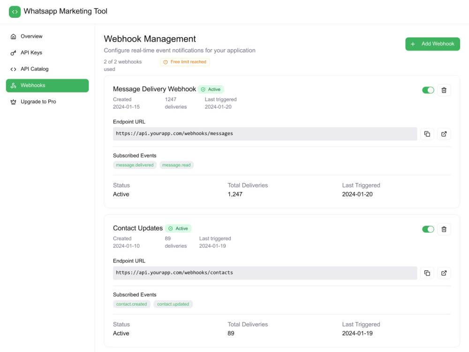Viewport: 469px width, 352px height.
Task: Copy the contacts endpoint URL
Action: [x=427, y=273]
